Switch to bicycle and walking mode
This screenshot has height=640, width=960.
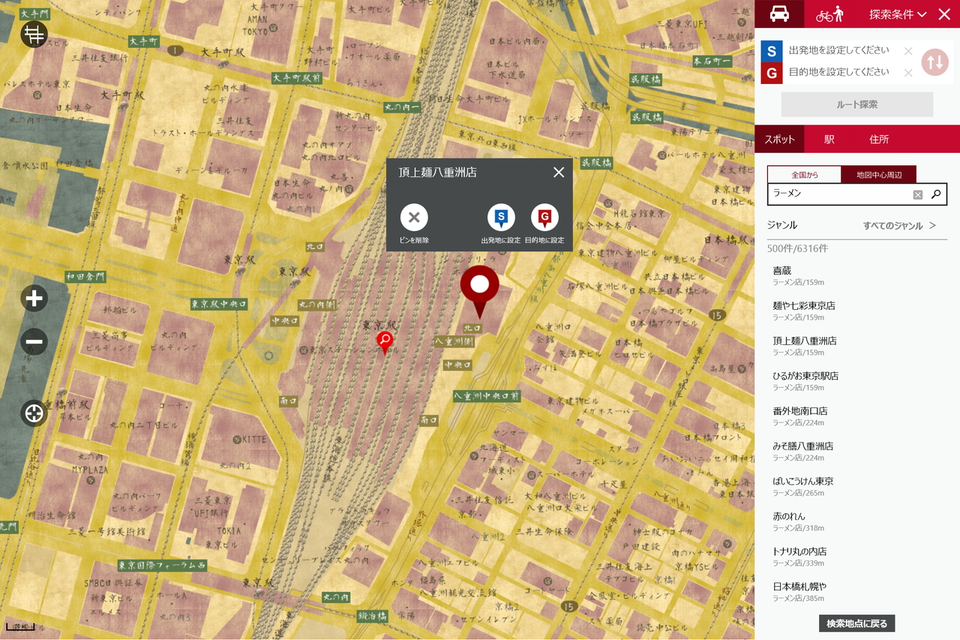830,14
